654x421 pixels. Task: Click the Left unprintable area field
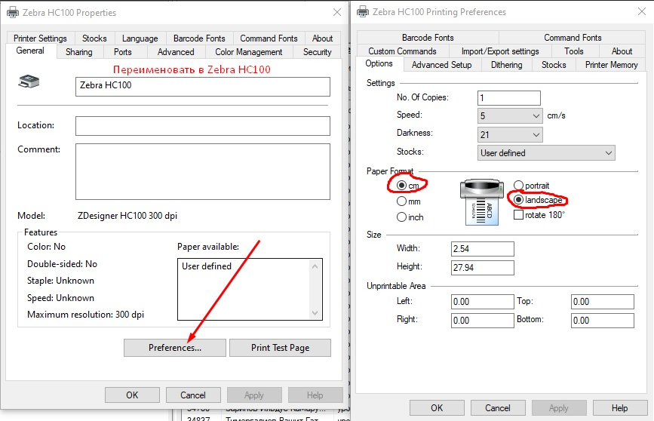[x=483, y=302]
